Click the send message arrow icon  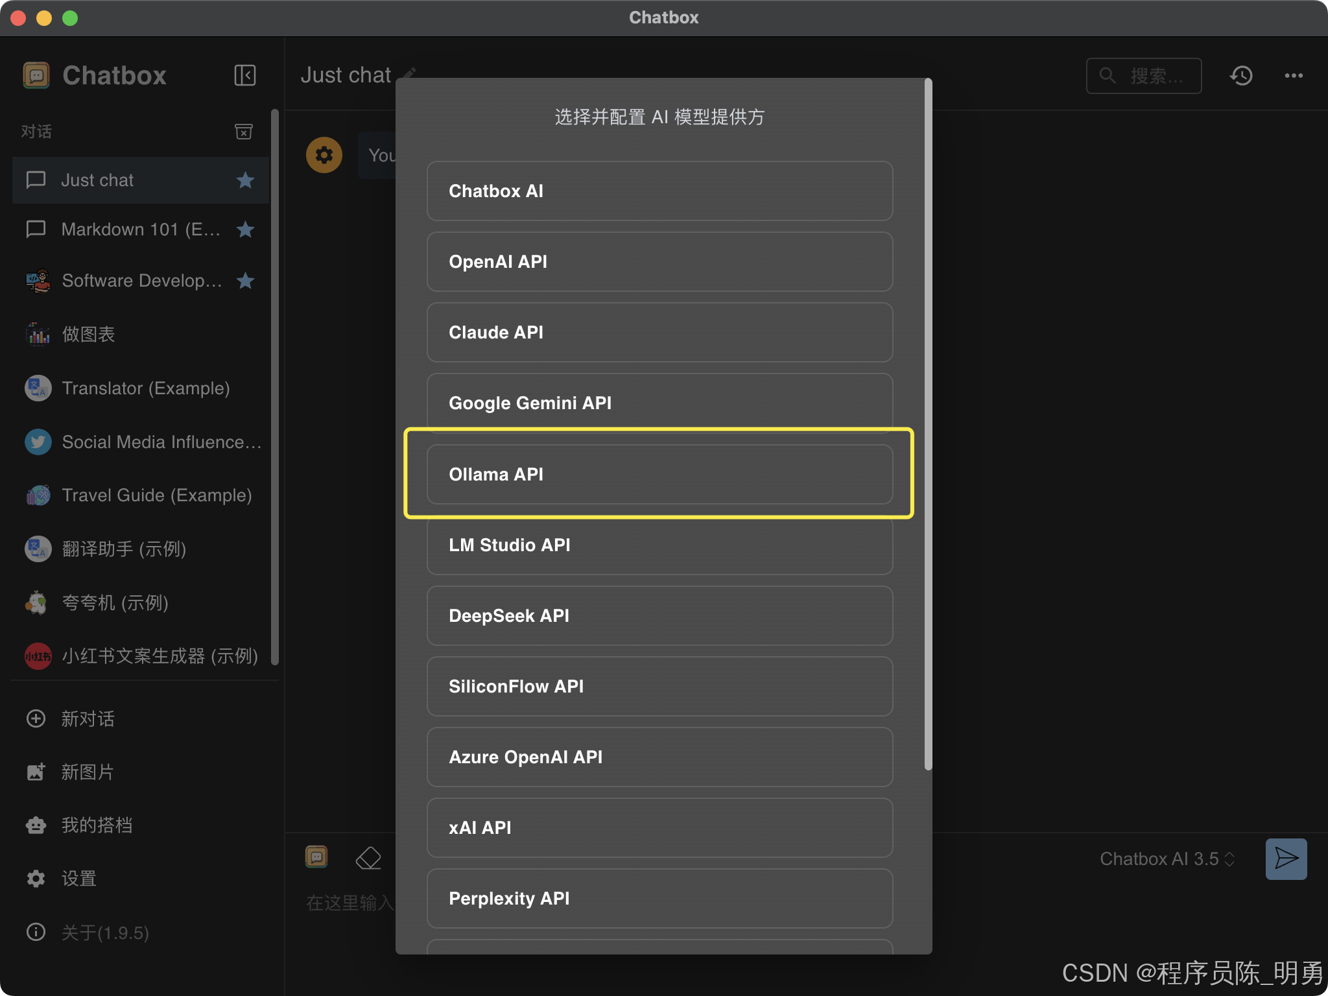tap(1286, 859)
